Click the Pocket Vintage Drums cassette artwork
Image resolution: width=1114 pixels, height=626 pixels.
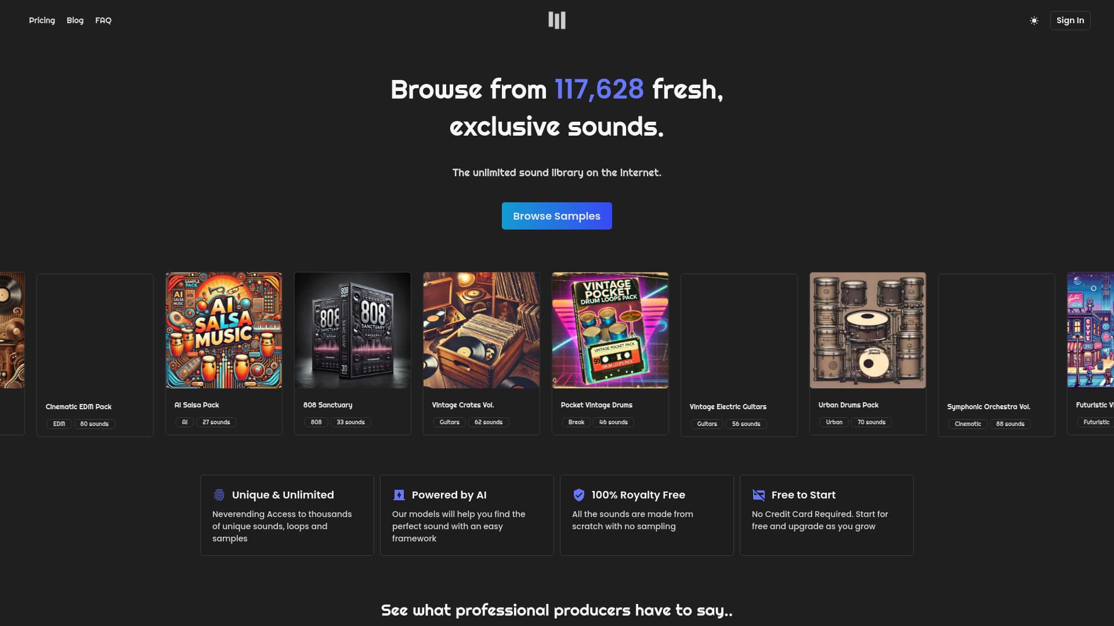(x=610, y=330)
